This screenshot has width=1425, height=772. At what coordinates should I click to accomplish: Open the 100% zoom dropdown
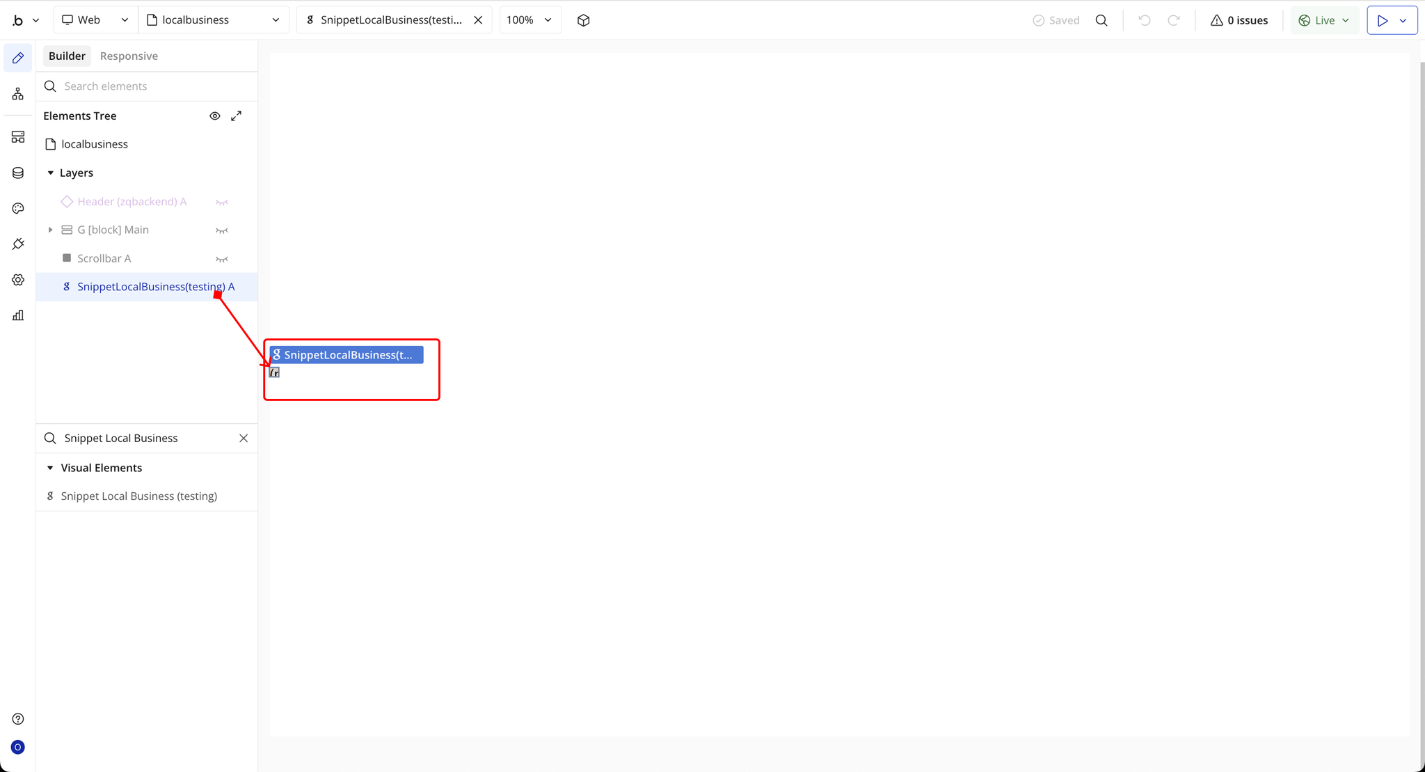pyautogui.click(x=530, y=20)
